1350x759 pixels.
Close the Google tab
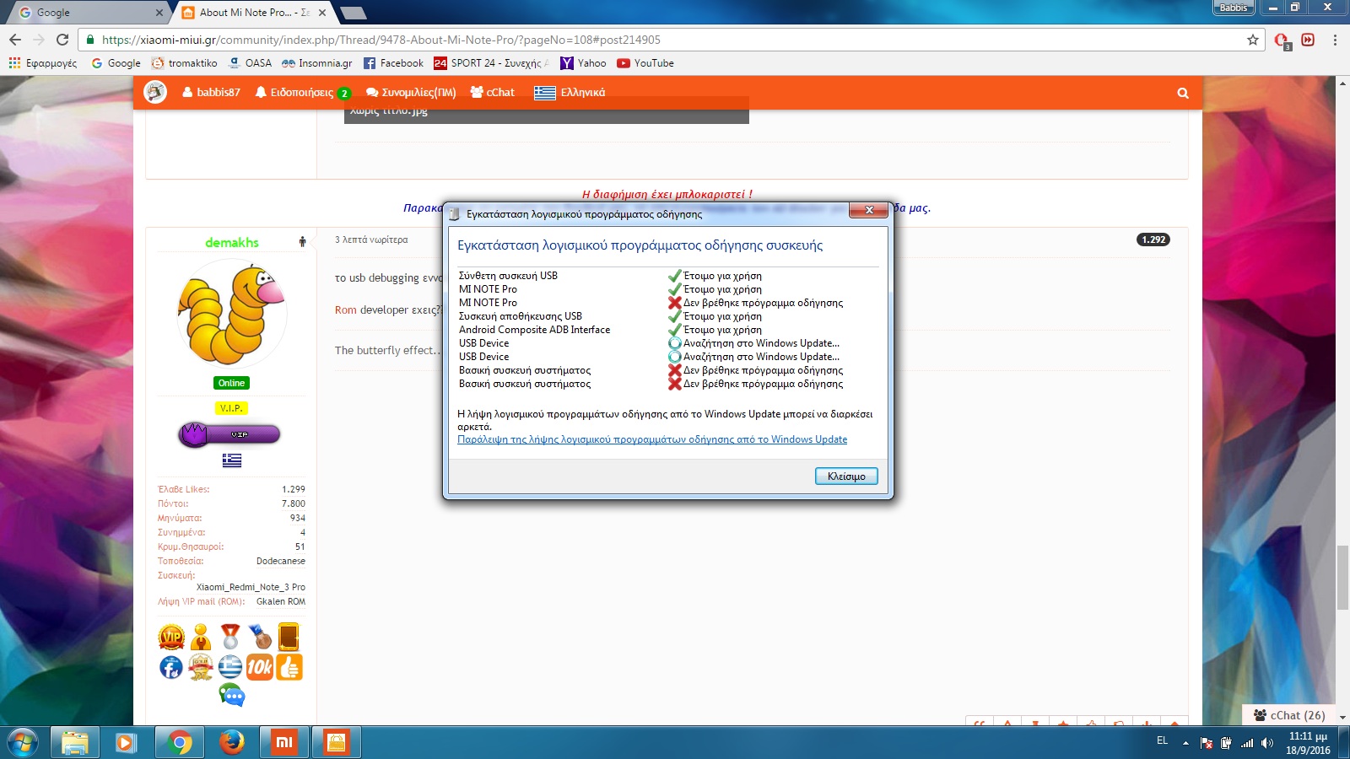point(159,13)
